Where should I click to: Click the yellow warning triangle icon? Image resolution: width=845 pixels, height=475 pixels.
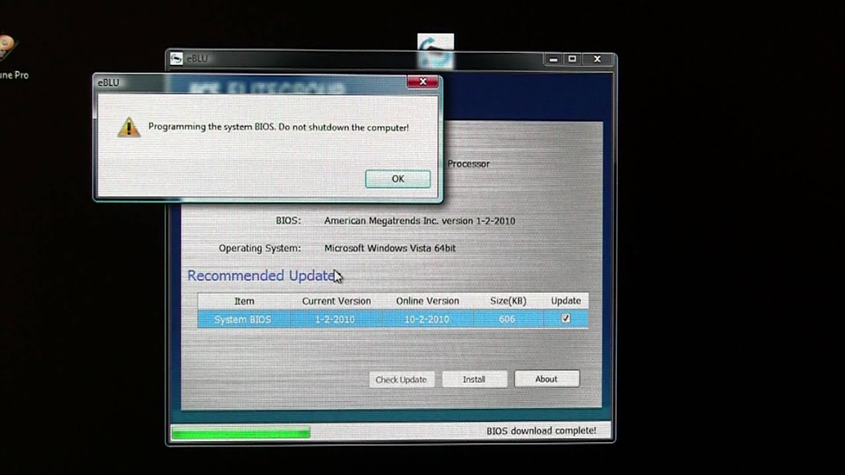click(129, 127)
